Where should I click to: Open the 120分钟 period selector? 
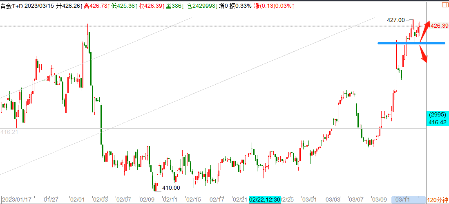pyautogui.click(x=438, y=200)
